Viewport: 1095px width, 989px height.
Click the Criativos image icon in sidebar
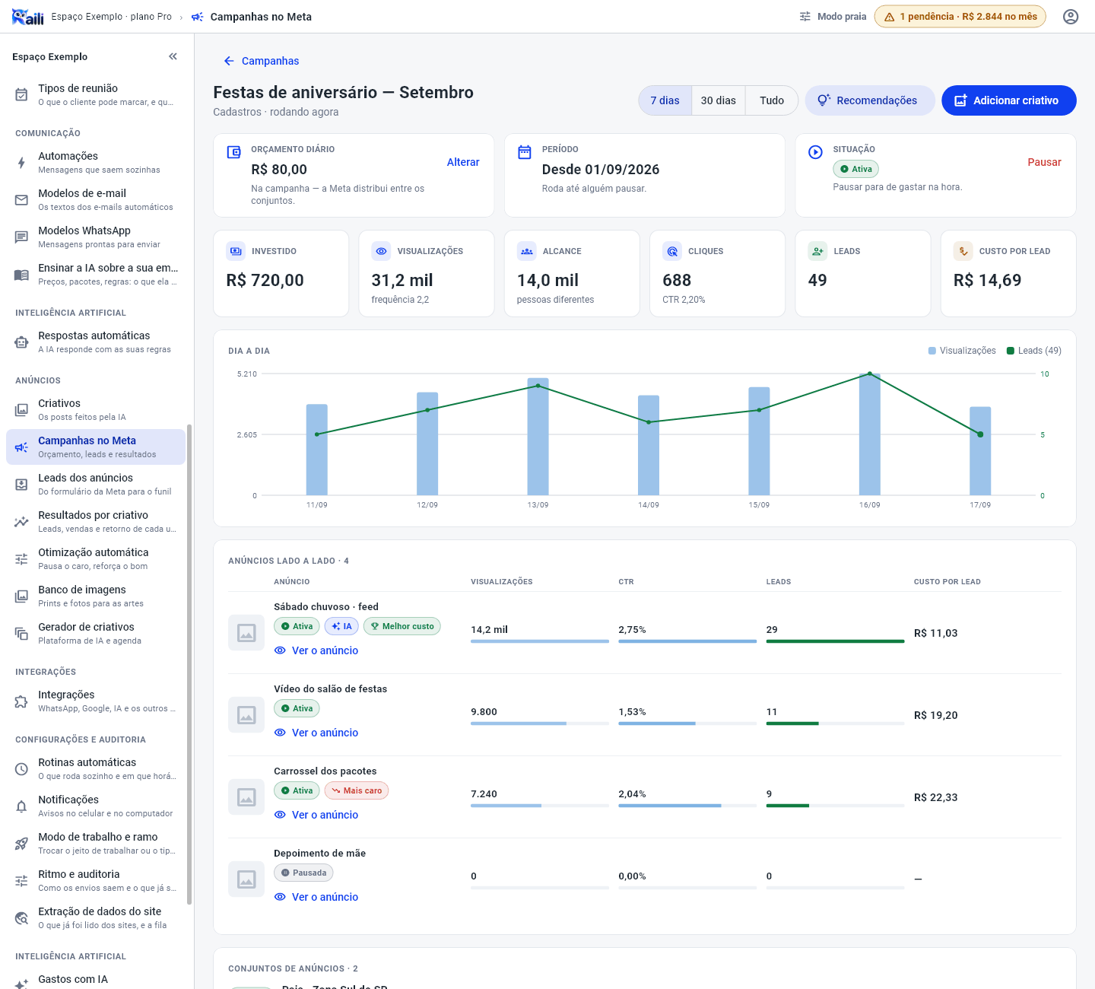[x=21, y=409]
